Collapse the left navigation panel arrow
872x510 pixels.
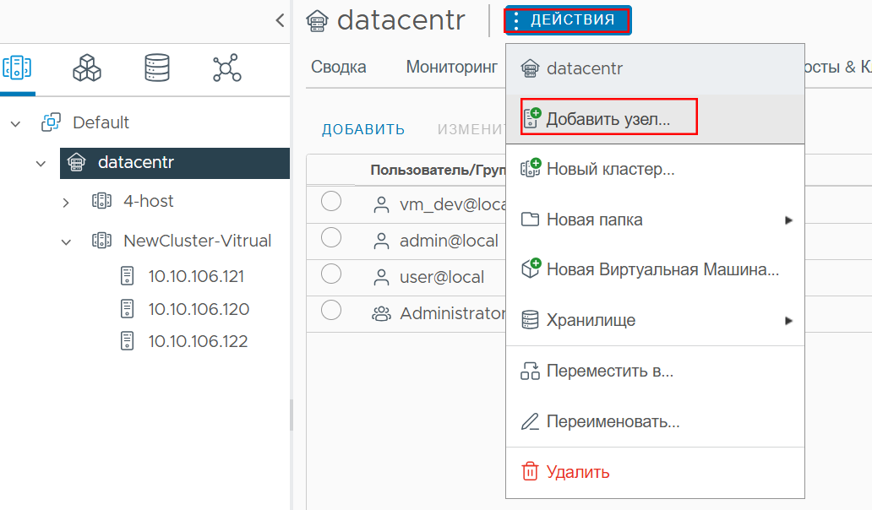click(x=281, y=20)
